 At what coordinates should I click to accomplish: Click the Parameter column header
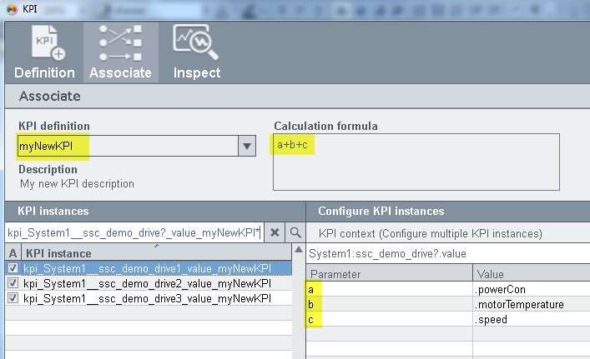(x=389, y=274)
